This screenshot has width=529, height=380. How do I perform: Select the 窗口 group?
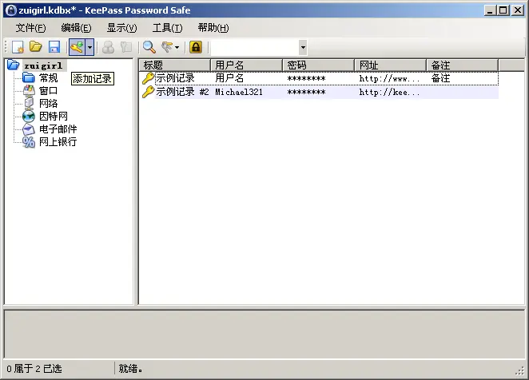[x=48, y=91]
